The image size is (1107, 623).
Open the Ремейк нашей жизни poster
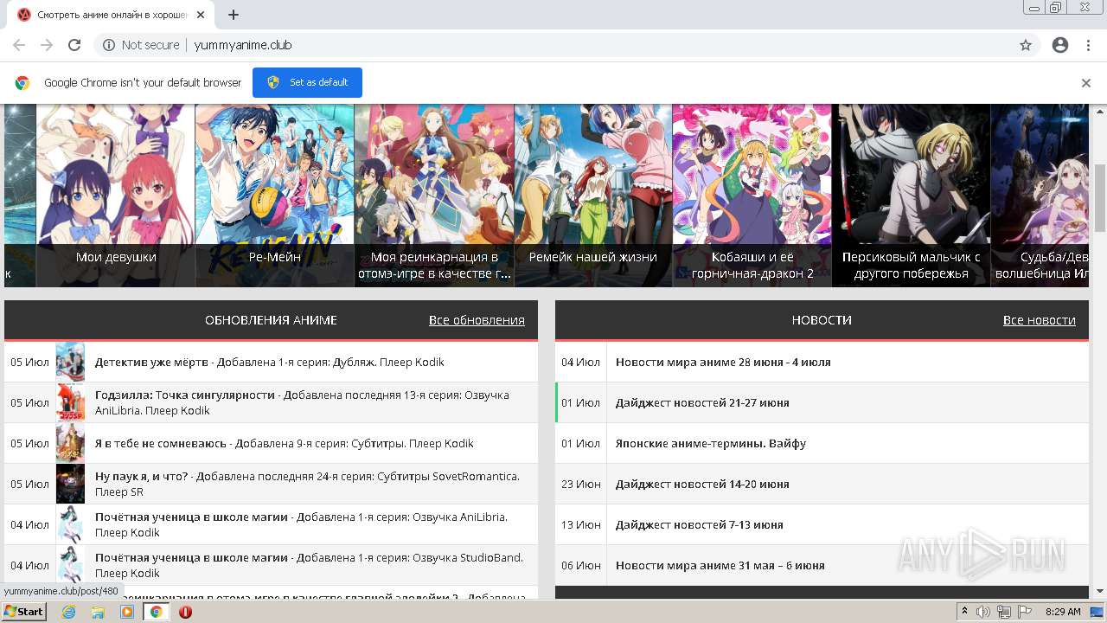point(593,196)
